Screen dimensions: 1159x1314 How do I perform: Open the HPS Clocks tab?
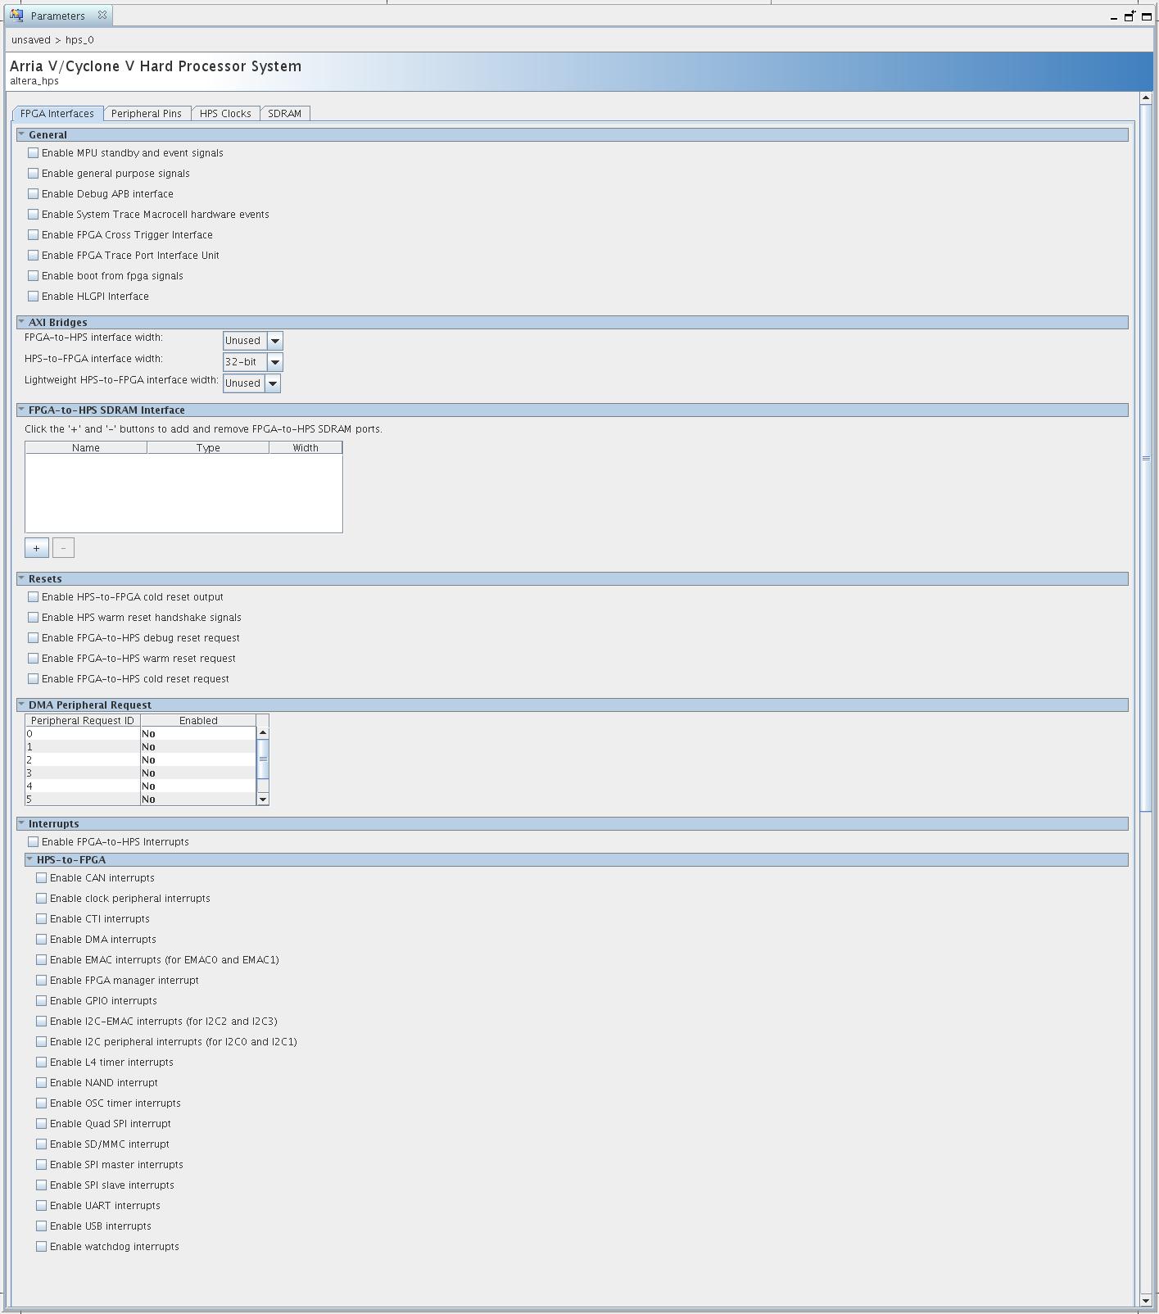225,114
